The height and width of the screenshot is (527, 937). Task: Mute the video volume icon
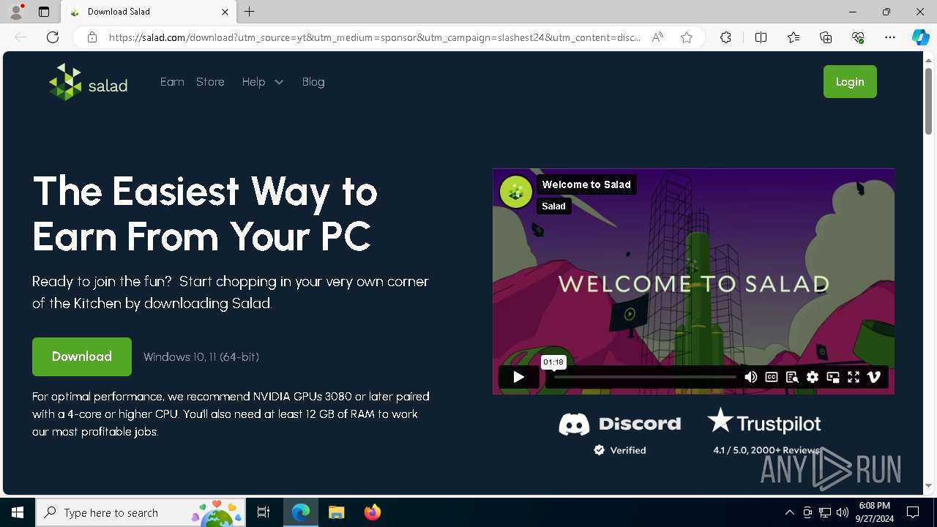point(750,377)
